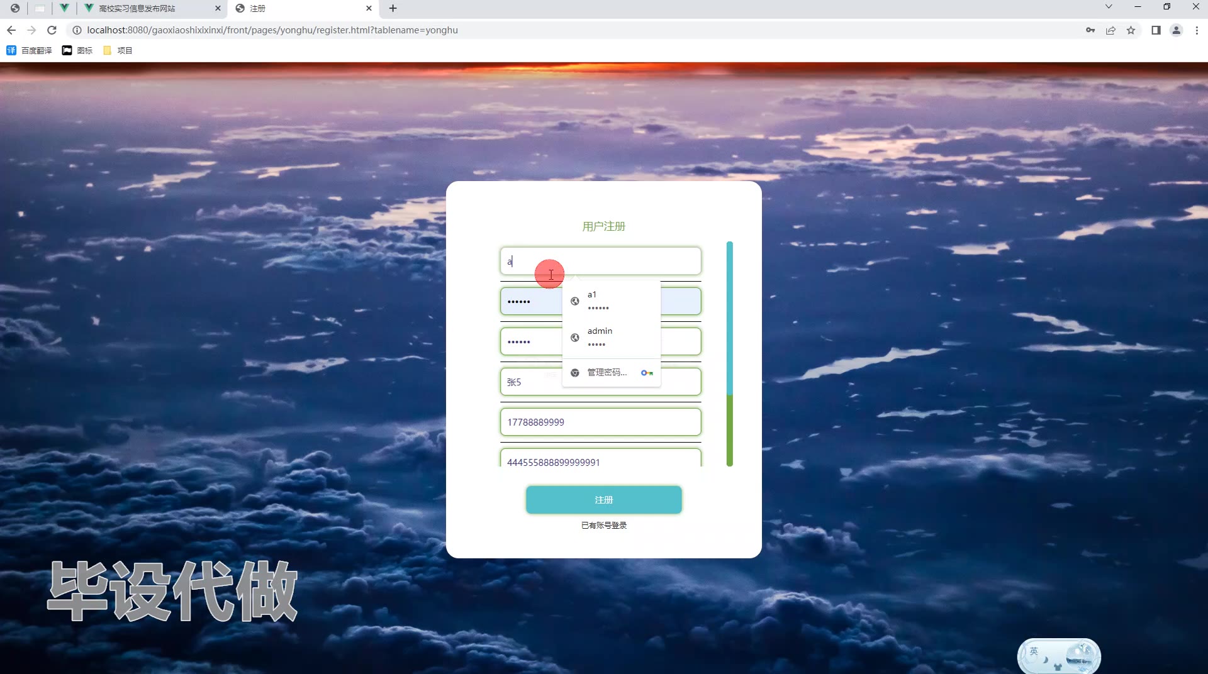Open a new browser tab
This screenshot has width=1208, height=674.
tap(393, 8)
